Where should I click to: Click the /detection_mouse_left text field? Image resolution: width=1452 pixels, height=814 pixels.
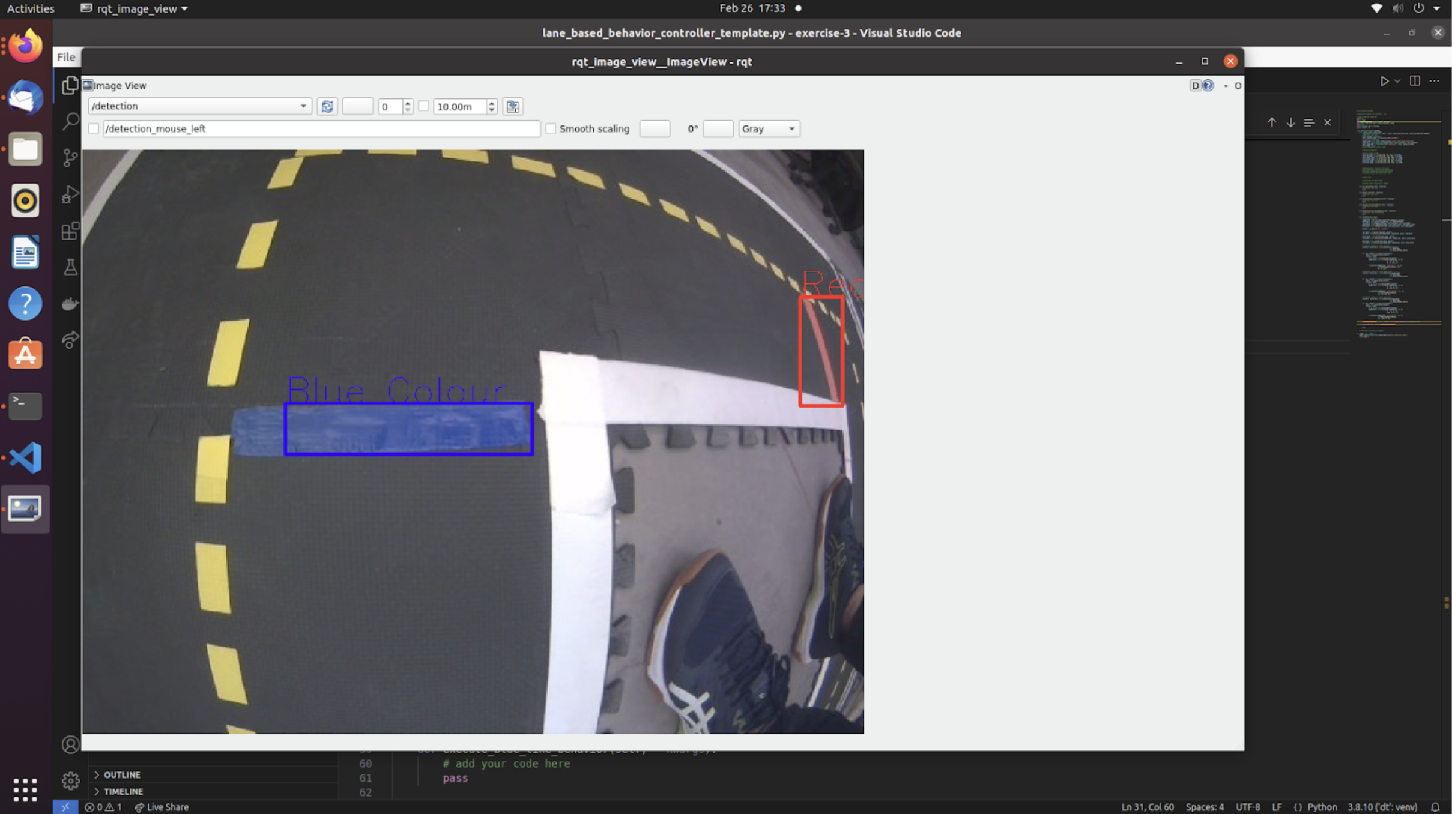(x=321, y=128)
